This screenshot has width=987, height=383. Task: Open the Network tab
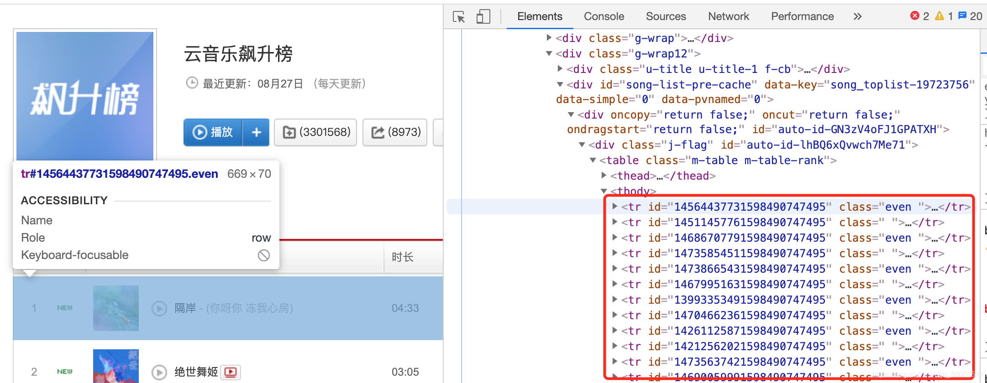pyautogui.click(x=729, y=16)
